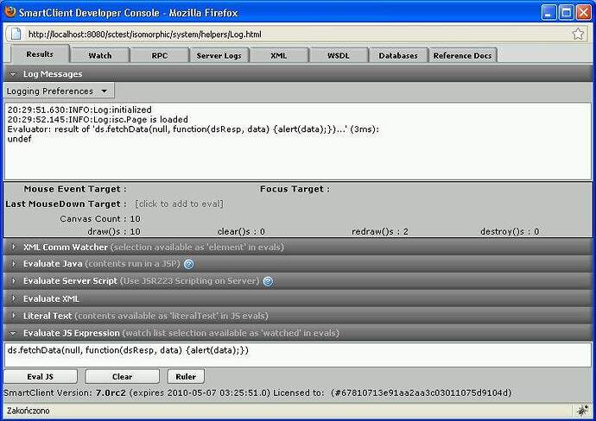Click the 'undef' result text
Image resolution: width=596 pixels, height=421 pixels.
click(19, 139)
